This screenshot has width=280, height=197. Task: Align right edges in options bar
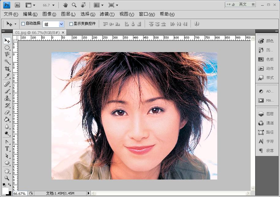pyautogui.click(x=140, y=24)
